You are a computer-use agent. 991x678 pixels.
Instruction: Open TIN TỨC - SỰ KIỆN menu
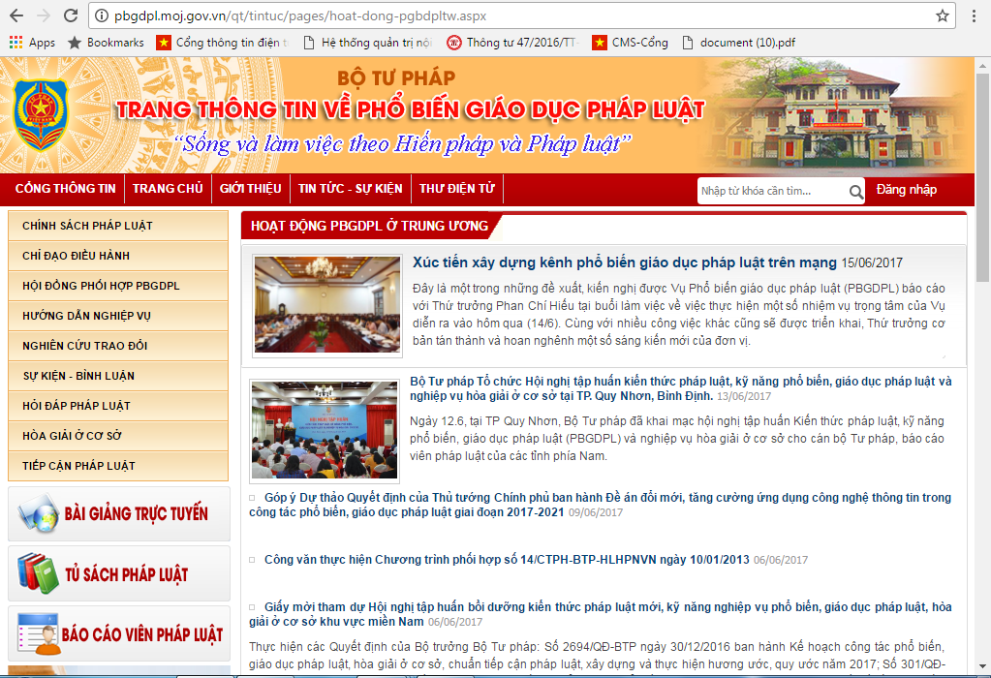(349, 189)
